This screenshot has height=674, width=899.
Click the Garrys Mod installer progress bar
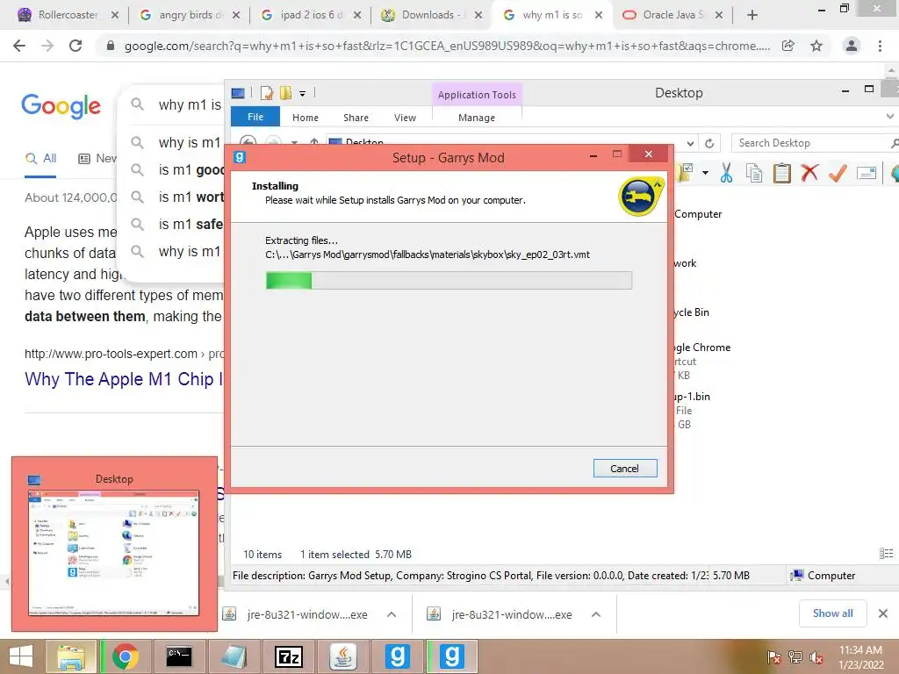click(449, 280)
